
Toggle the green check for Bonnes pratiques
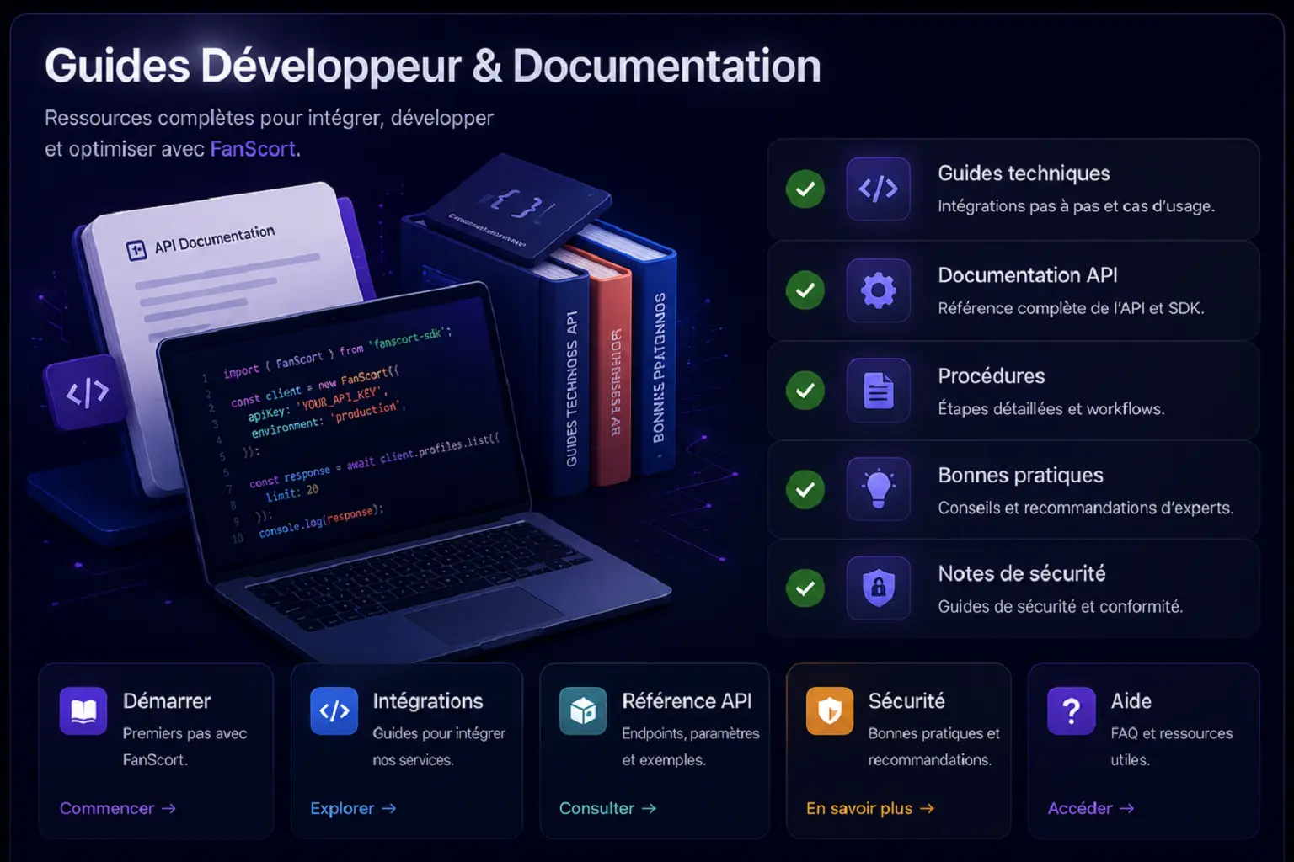(x=805, y=489)
